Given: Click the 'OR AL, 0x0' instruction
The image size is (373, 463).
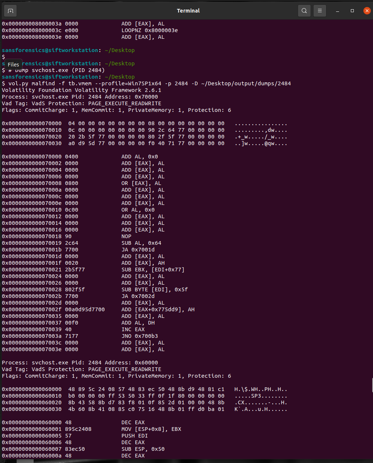Looking at the screenshot, I should tap(138, 210).
